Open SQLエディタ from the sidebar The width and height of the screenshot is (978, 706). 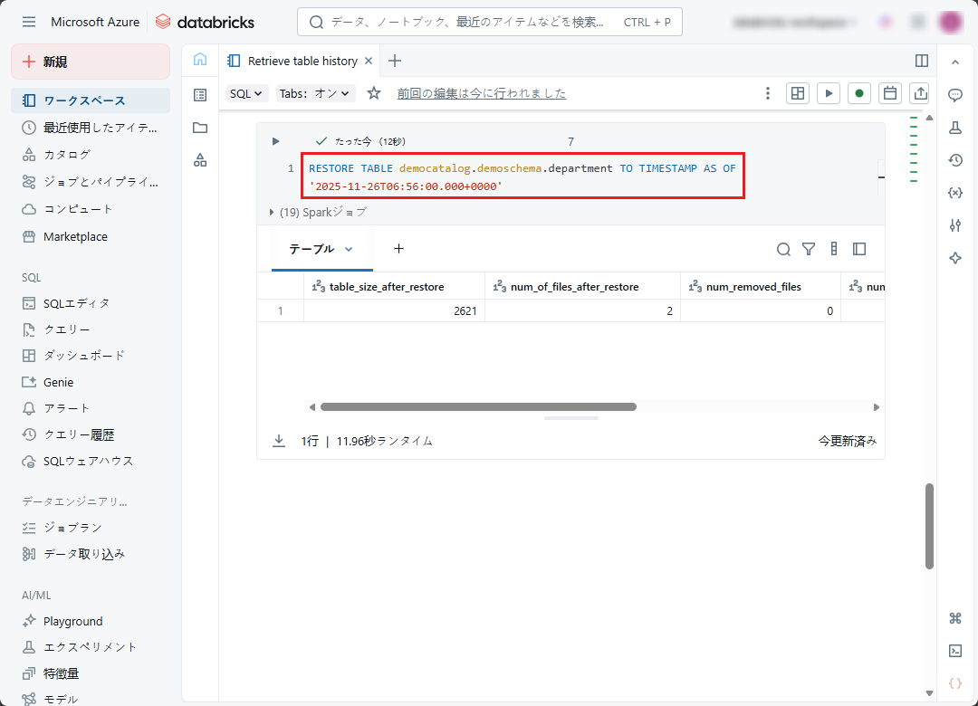pyautogui.click(x=77, y=303)
